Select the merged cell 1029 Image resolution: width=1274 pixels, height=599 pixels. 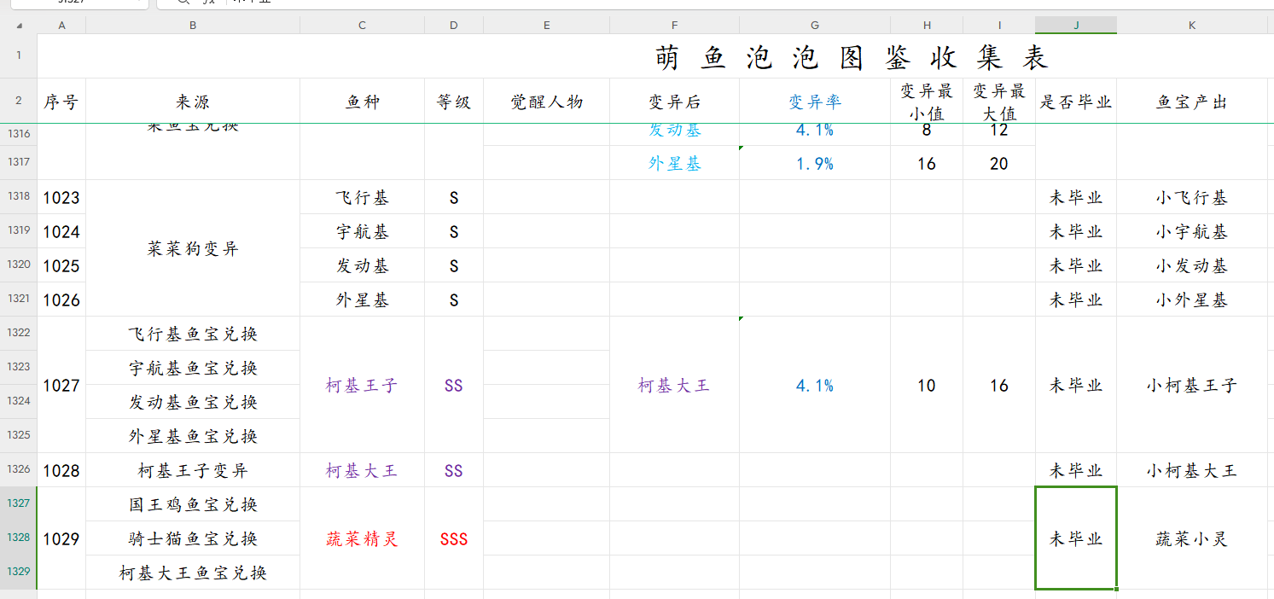pyautogui.click(x=61, y=538)
